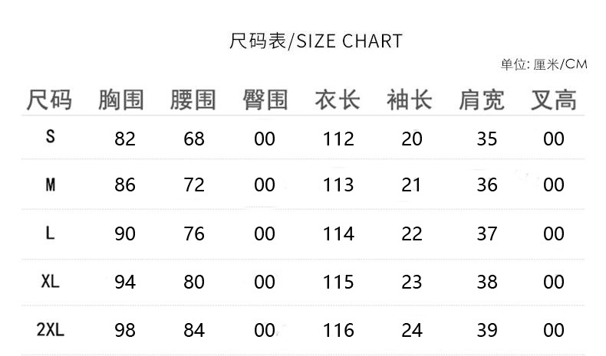Click the 臀围 column header

point(265,100)
